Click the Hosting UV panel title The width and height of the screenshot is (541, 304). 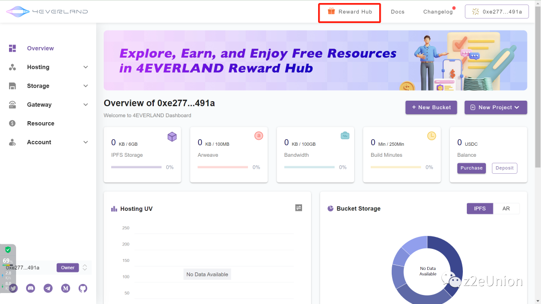(x=136, y=209)
